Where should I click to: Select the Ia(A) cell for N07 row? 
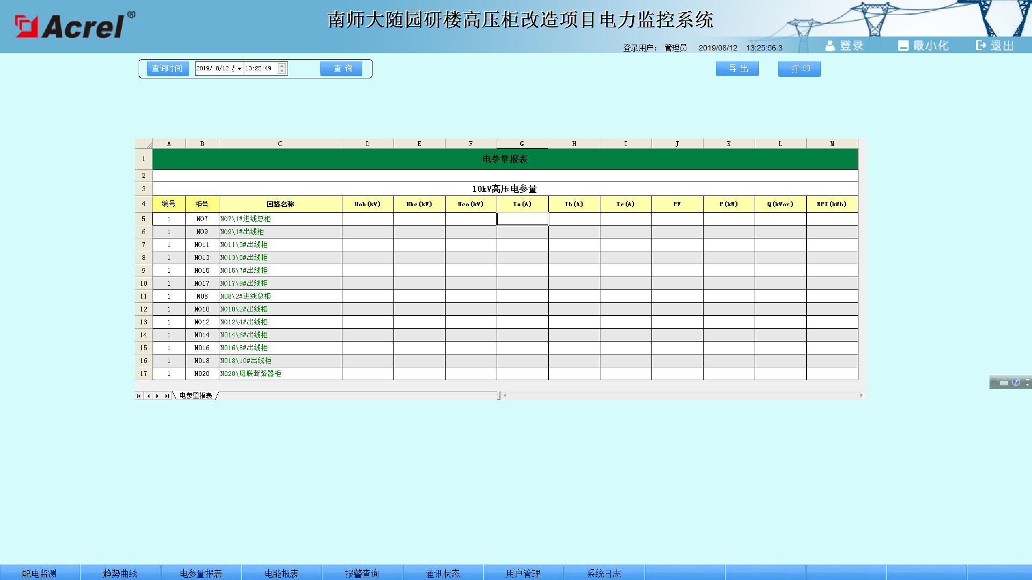[x=522, y=219]
